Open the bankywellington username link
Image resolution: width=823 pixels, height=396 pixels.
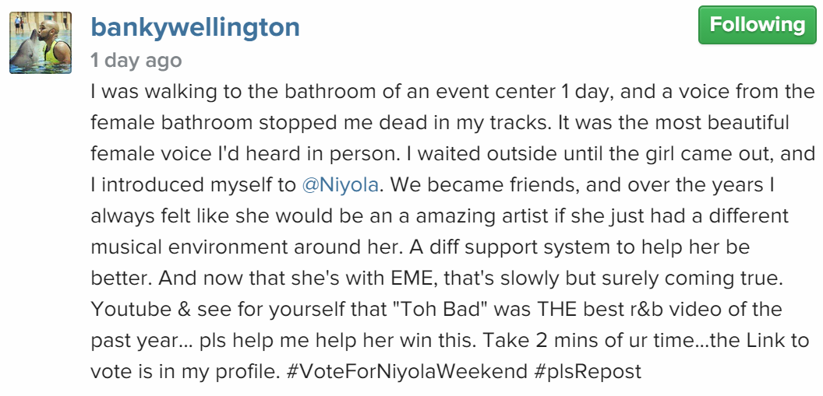point(195,27)
